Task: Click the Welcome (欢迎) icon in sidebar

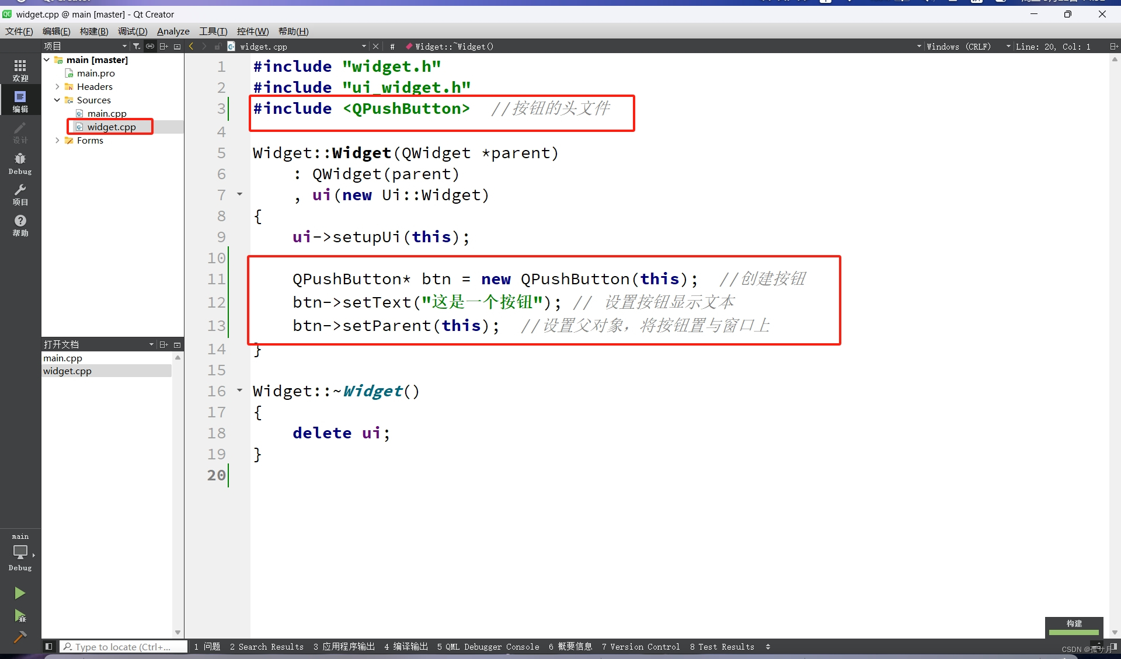Action: [x=20, y=69]
